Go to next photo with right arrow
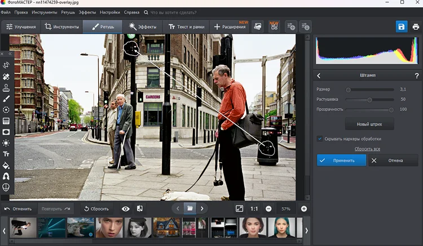This screenshot has width=423, height=246. [202, 209]
